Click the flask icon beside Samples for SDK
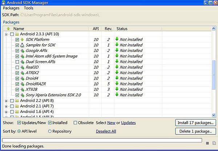 point(22,45)
